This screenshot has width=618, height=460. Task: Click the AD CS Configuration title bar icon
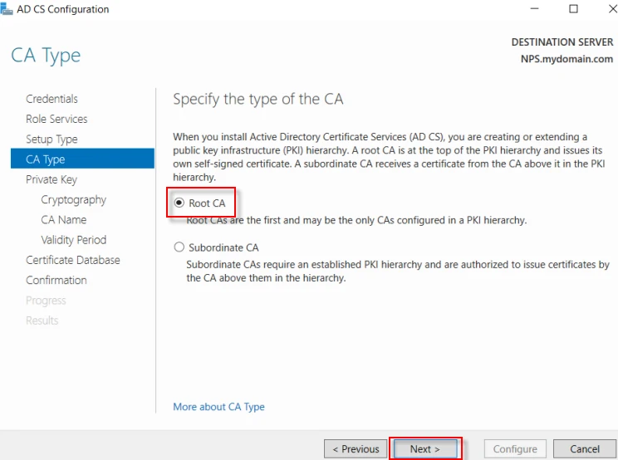point(7,9)
